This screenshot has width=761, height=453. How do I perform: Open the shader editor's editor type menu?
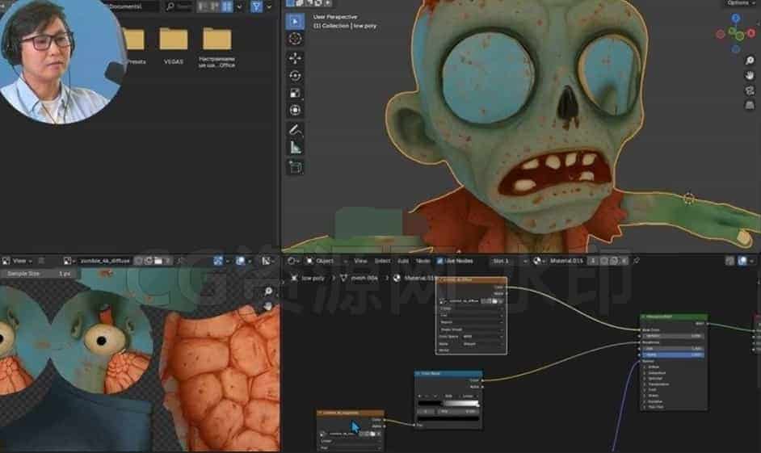coord(292,261)
